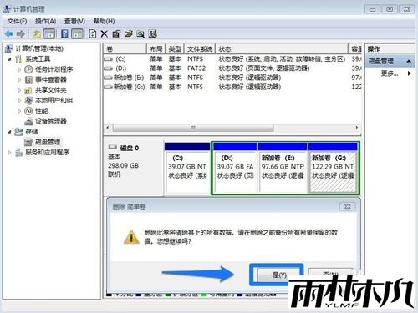Open the 查看(V) menu
The height and width of the screenshot is (313, 418).
74,21
